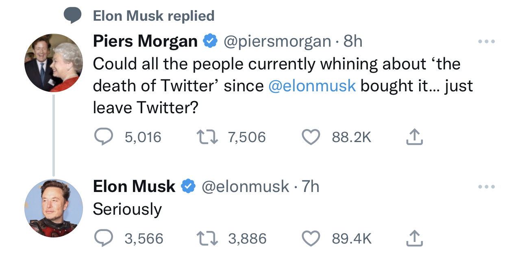The height and width of the screenshot is (261, 513).
Task: Reply to Piers Morgan's tweet
Action: pos(104,137)
